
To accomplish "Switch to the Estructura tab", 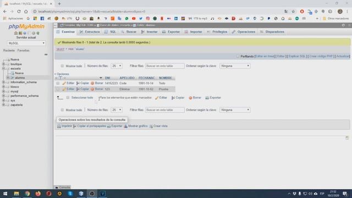I will 90,32.
